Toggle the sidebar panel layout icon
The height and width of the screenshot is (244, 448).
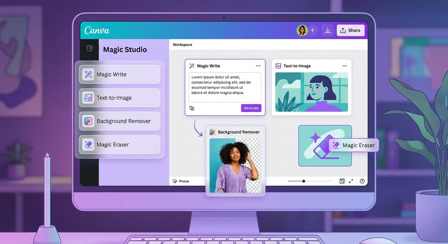pos(89,48)
